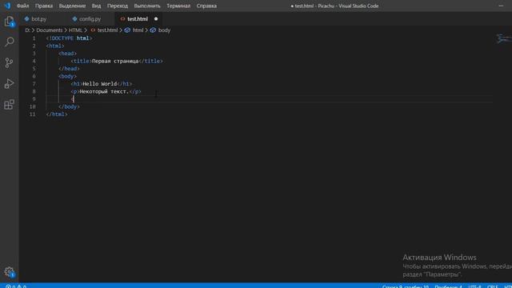Open the Search view in activity bar
The height and width of the screenshot is (288, 512).
pyautogui.click(x=9, y=42)
